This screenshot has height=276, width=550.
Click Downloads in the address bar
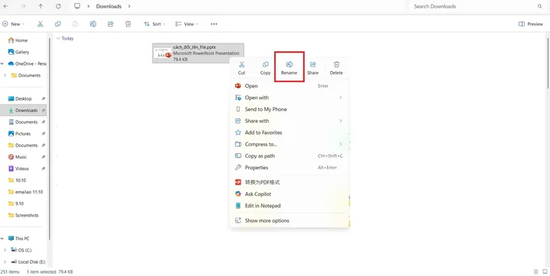click(x=108, y=6)
